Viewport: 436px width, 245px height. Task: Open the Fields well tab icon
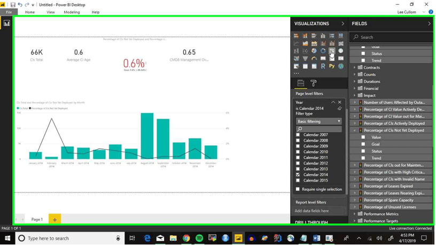coord(301,83)
